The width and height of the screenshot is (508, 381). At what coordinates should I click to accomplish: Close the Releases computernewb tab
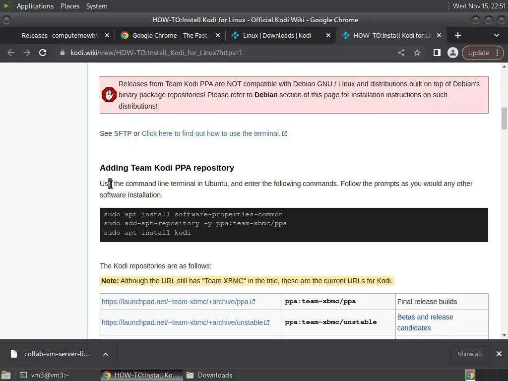(x=107, y=35)
